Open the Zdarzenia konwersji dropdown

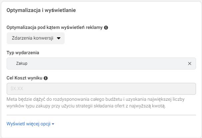(35, 38)
